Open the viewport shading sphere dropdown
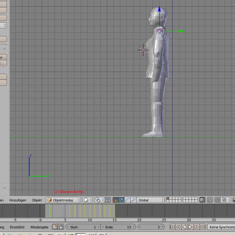The width and height of the screenshot is (235, 235). (x=88, y=200)
